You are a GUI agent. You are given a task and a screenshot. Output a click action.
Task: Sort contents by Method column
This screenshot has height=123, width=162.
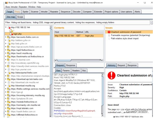[80, 32]
